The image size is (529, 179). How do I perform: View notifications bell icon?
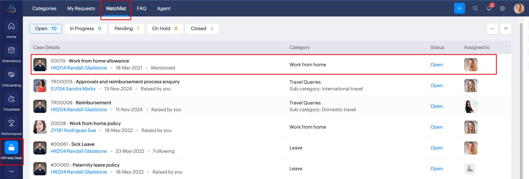click(489, 8)
